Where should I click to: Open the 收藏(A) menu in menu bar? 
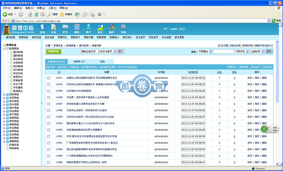[x=41, y=8]
